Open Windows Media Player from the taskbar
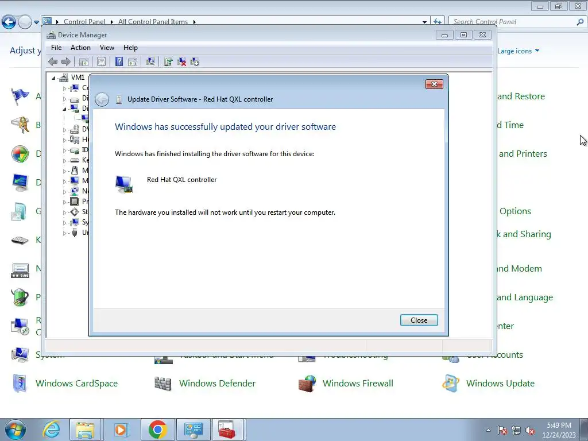 click(121, 430)
